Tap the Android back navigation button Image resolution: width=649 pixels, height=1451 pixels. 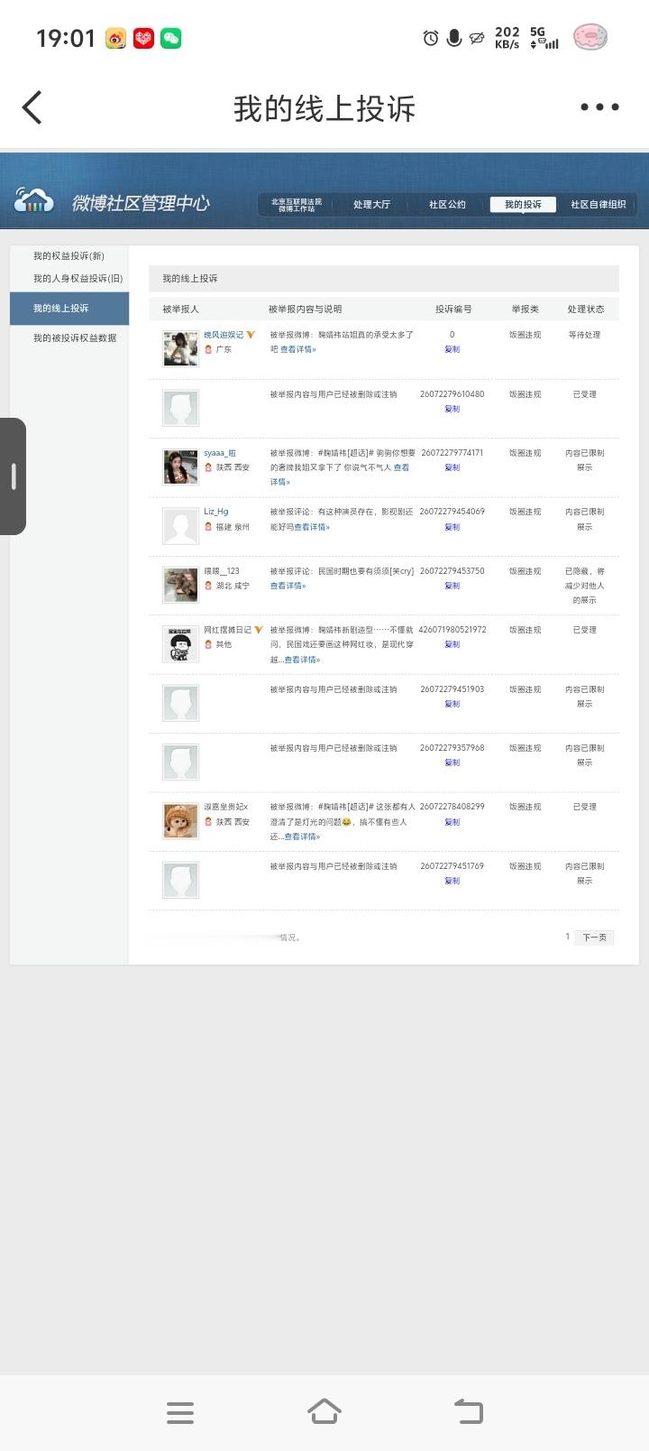(468, 1412)
